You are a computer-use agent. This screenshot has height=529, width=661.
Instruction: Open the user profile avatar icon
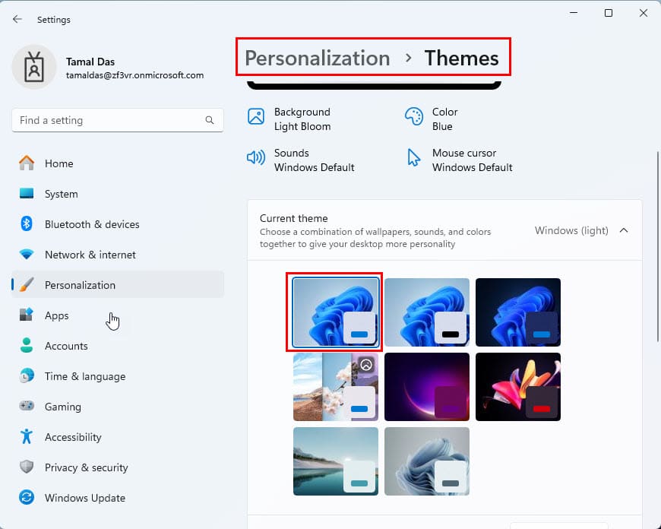(x=34, y=68)
